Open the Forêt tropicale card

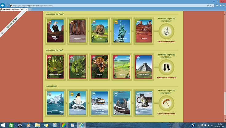point(55,67)
